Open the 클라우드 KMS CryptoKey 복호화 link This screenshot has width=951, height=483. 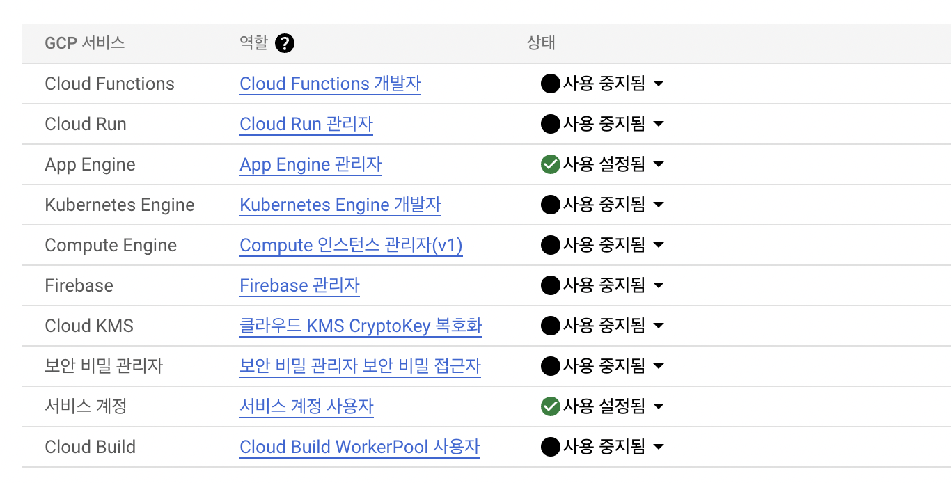pos(361,326)
